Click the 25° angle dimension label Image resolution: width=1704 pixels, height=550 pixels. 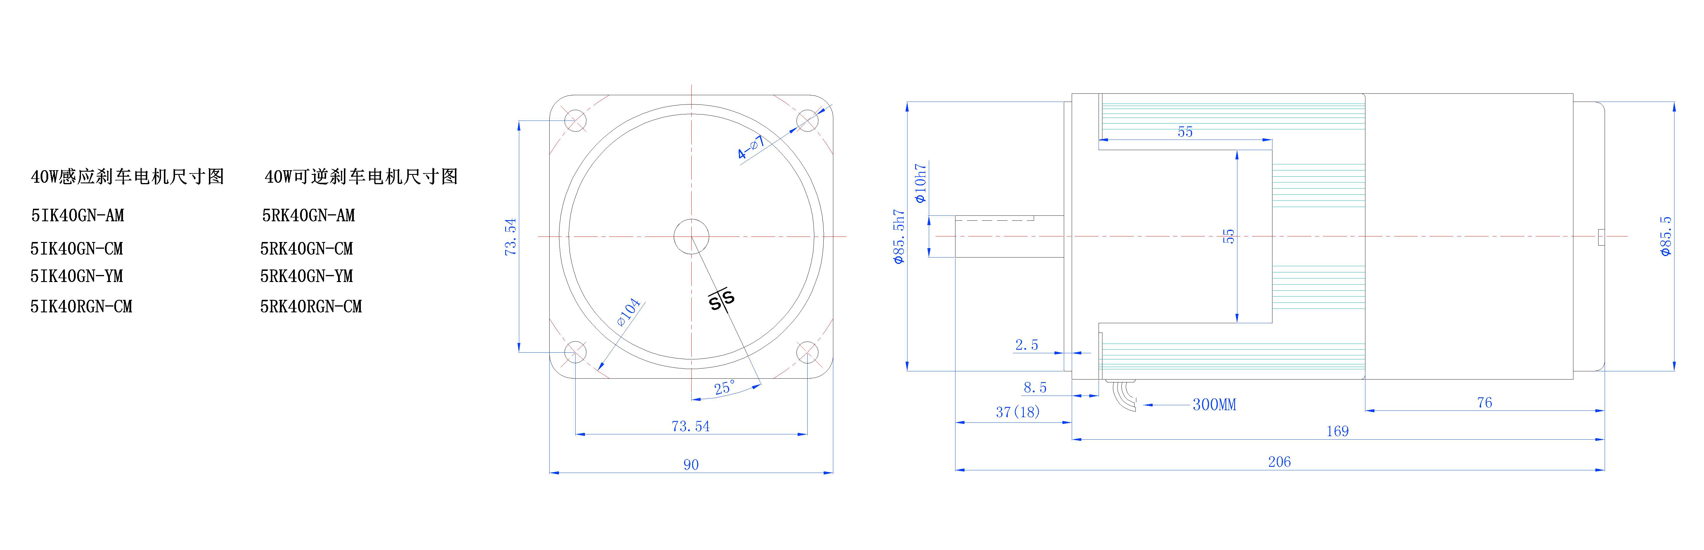(x=724, y=387)
